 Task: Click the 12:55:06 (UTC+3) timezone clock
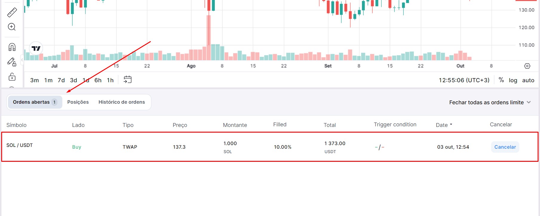(x=464, y=80)
